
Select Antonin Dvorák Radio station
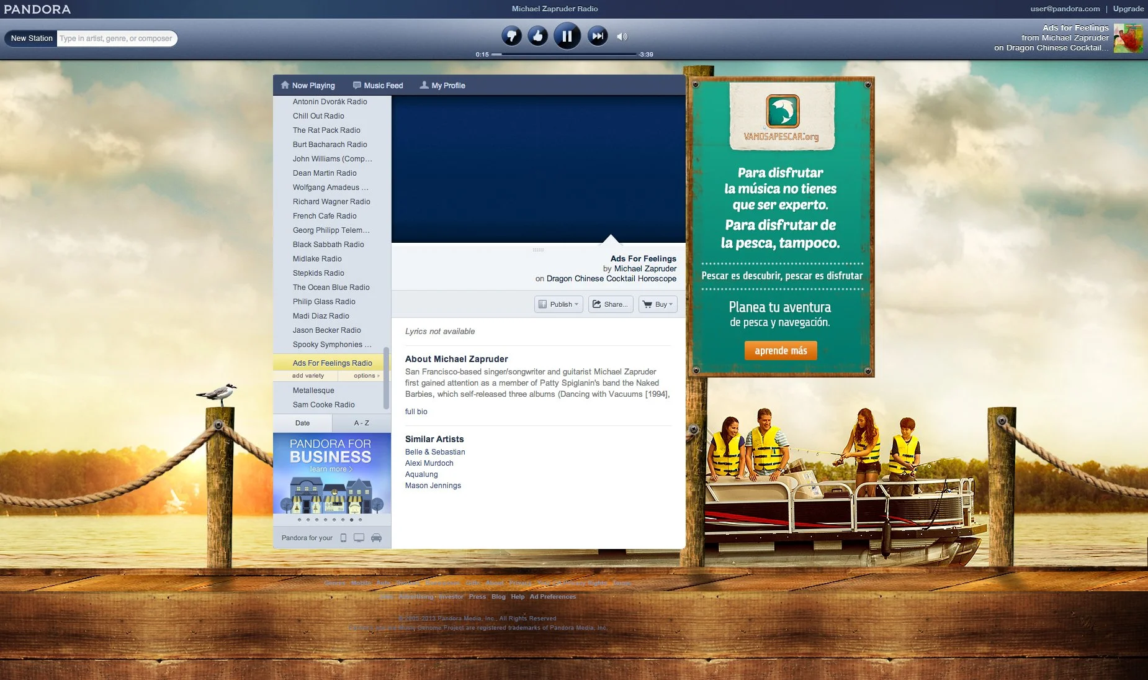pos(330,102)
